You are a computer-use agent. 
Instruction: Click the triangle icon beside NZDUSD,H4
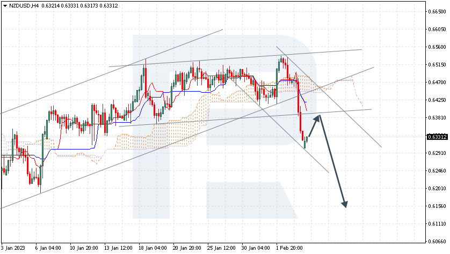pos(4,5)
